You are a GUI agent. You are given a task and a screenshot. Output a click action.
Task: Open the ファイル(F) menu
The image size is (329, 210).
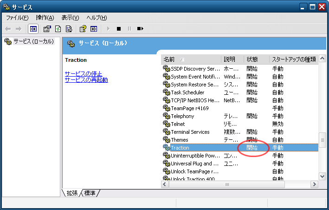pos(17,18)
